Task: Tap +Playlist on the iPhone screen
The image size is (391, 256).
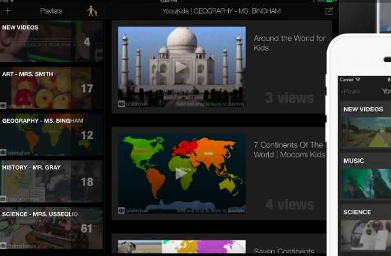Action: (350, 91)
